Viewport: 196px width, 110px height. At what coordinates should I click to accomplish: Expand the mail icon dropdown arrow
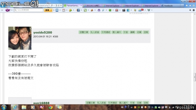[60, 10]
